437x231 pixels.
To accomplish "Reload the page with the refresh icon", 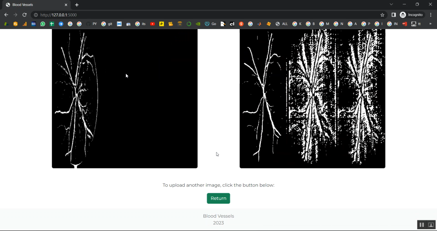I will [x=24, y=15].
